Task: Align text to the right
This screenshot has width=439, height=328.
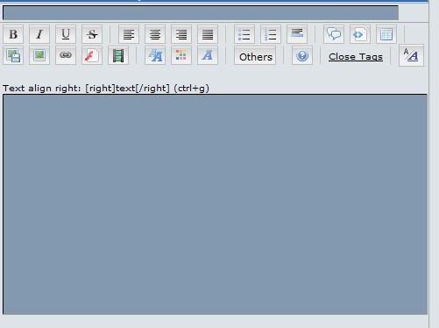Action: click(181, 34)
